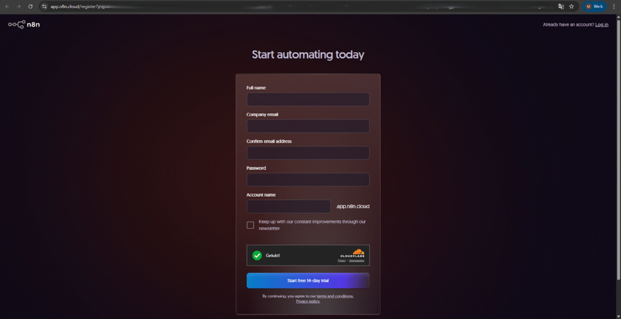Reload the registration page
The height and width of the screenshot is (319, 621).
point(30,6)
